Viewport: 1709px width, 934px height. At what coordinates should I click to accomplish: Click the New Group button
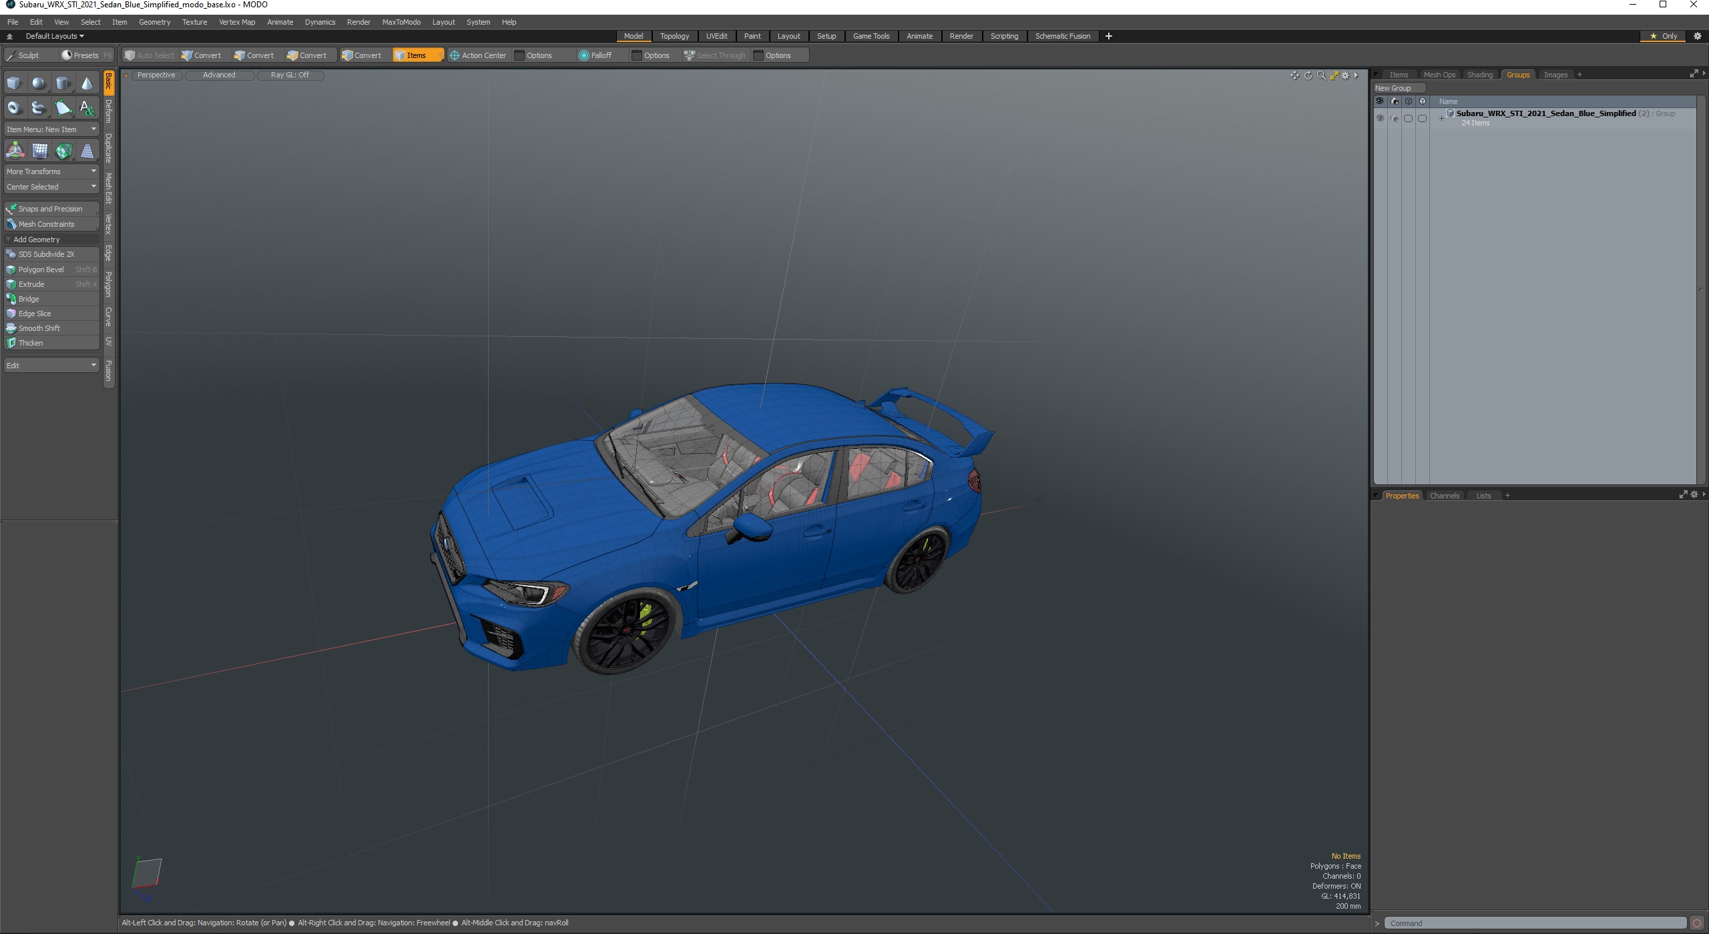coord(1399,88)
